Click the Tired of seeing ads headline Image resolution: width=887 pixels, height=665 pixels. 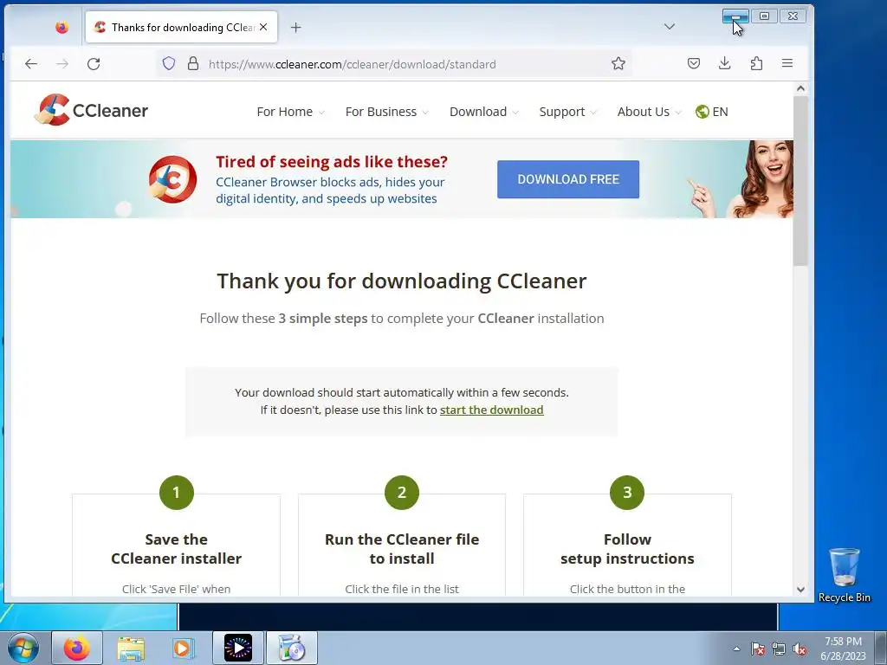[332, 162]
